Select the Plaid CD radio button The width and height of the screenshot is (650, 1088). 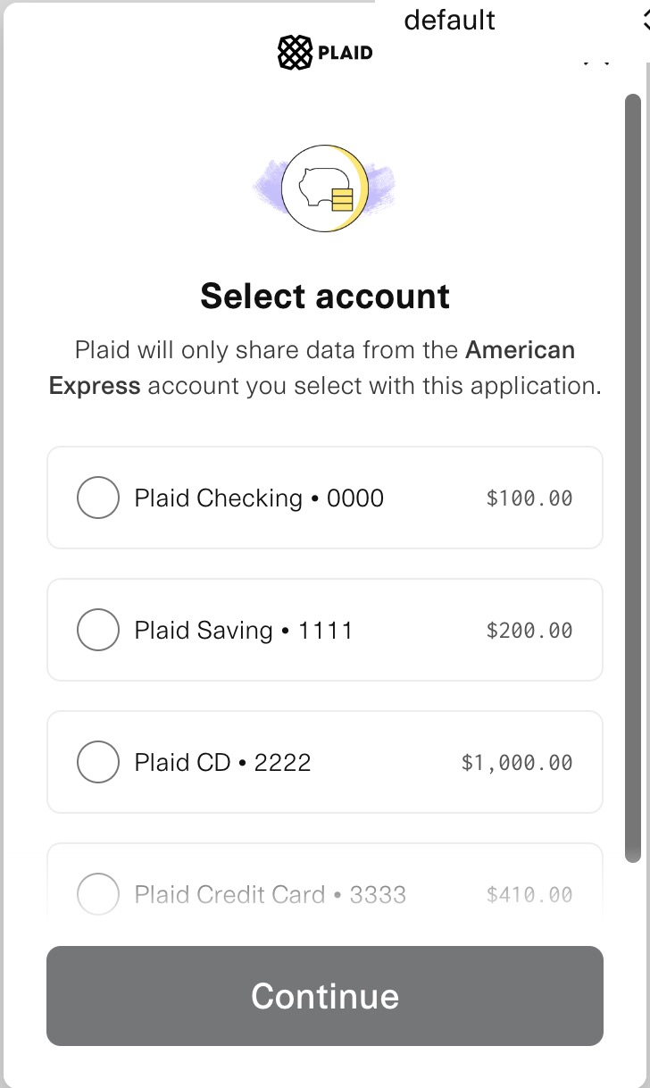pos(98,762)
